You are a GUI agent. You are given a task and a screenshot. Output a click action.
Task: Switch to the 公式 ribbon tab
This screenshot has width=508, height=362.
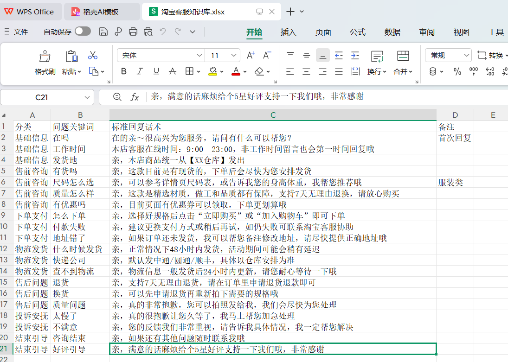click(358, 32)
